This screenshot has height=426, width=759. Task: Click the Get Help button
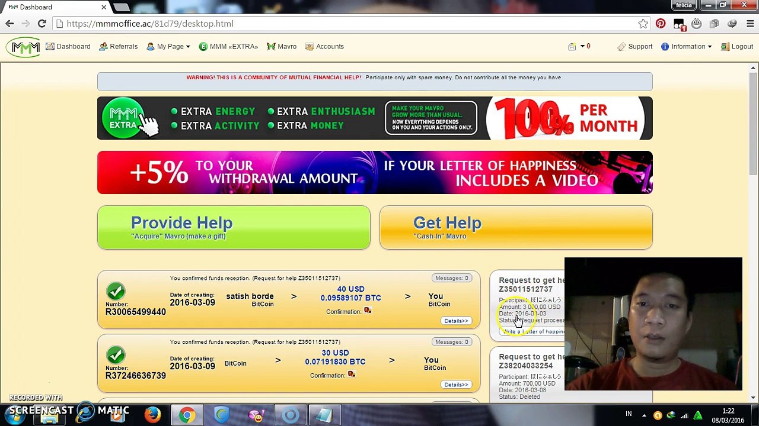(516, 227)
